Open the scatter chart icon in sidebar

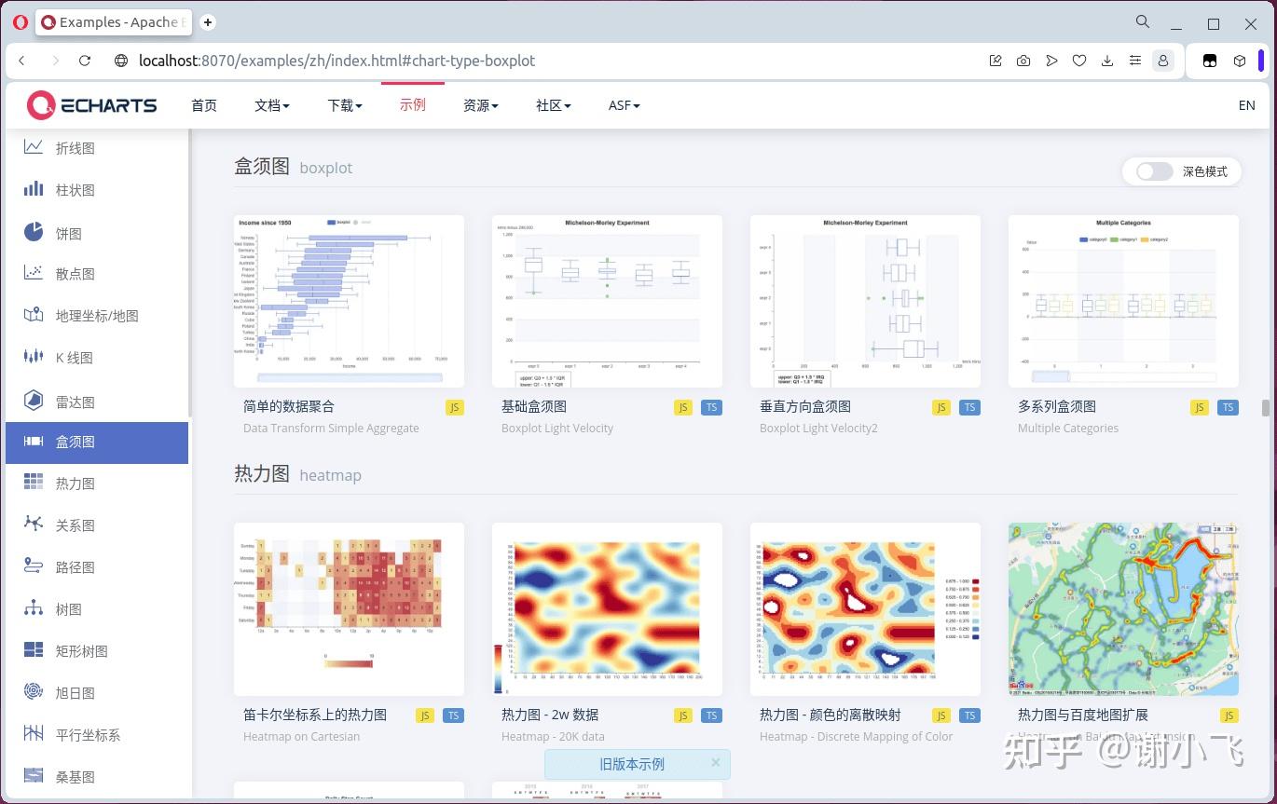click(34, 273)
